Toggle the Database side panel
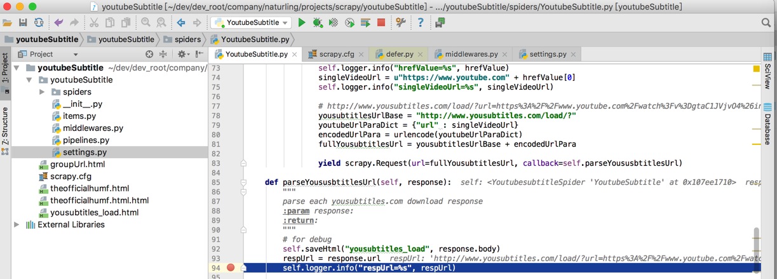Image resolution: width=777 pixels, height=279 pixels. [x=767, y=124]
